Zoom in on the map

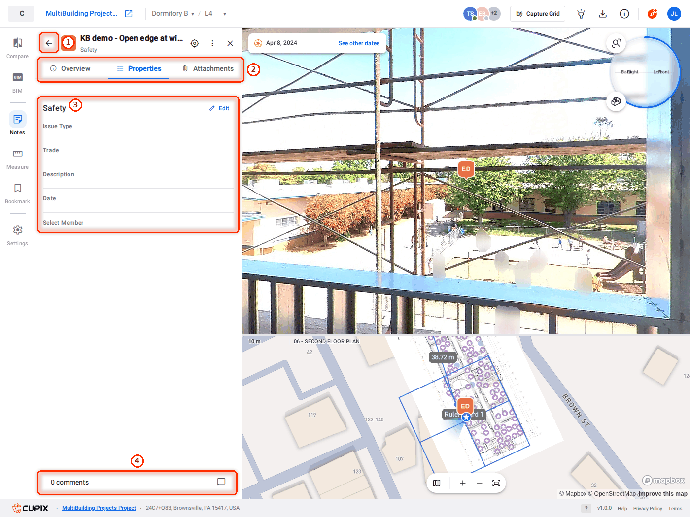[463, 483]
